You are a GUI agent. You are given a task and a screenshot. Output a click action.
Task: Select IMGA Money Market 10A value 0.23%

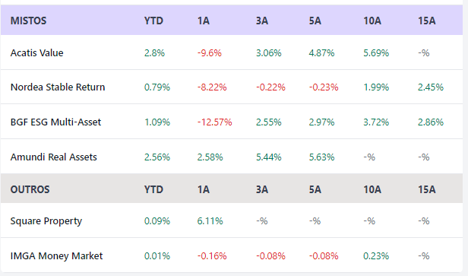[376, 255]
